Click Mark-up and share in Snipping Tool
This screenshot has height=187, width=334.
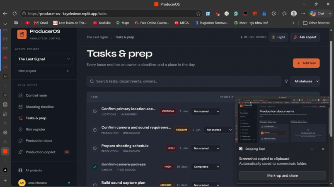(x=283, y=175)
